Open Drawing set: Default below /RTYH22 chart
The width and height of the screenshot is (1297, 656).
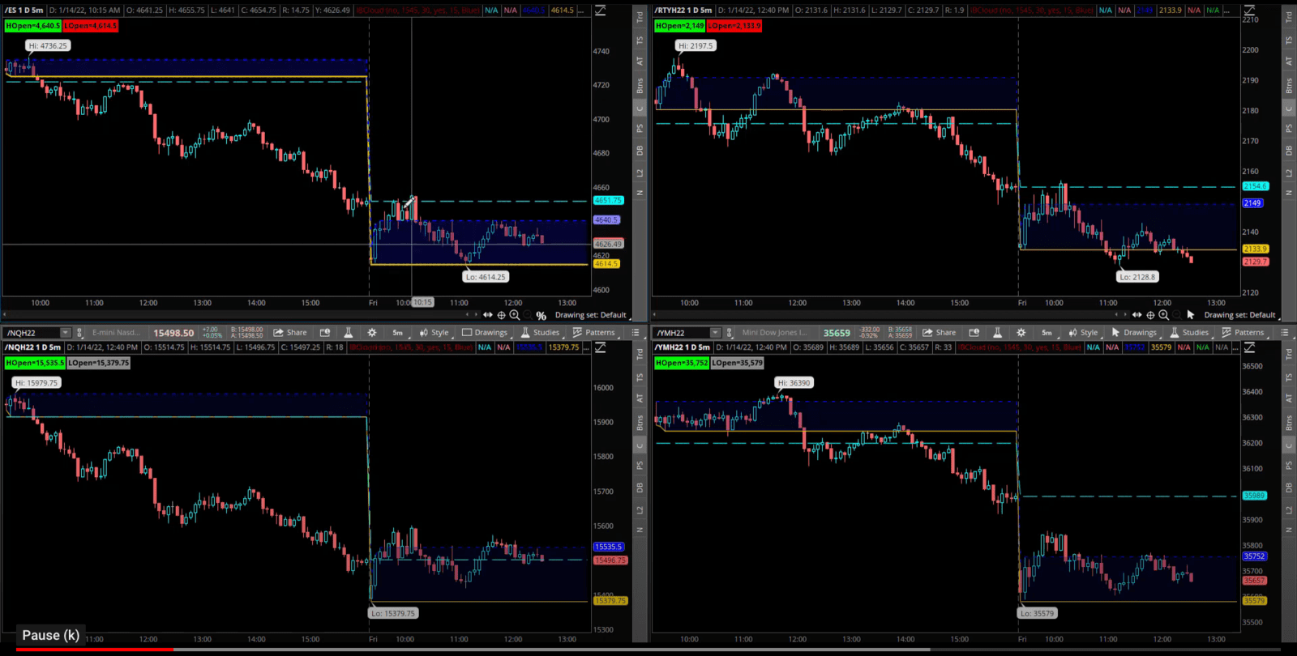point(1239,315)
